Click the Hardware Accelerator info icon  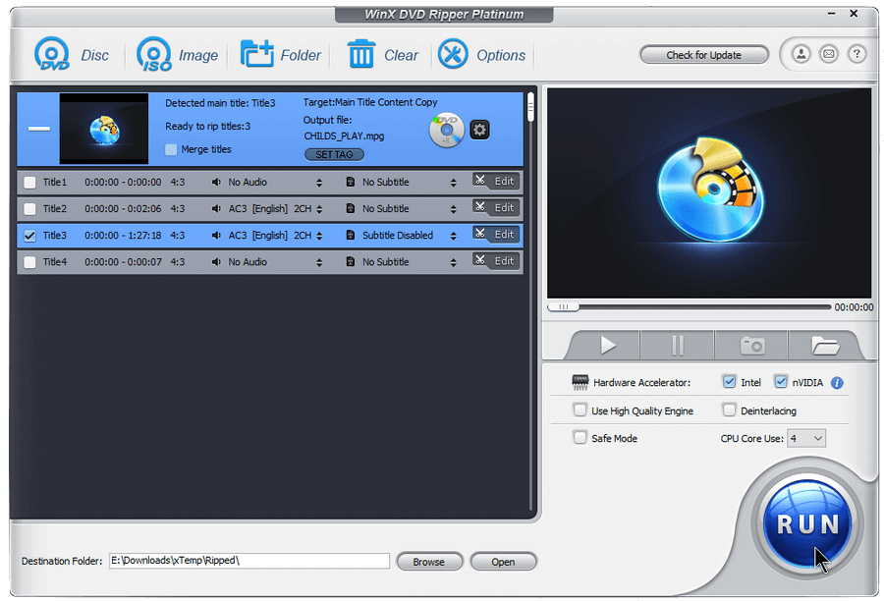[x=837, y=383]
